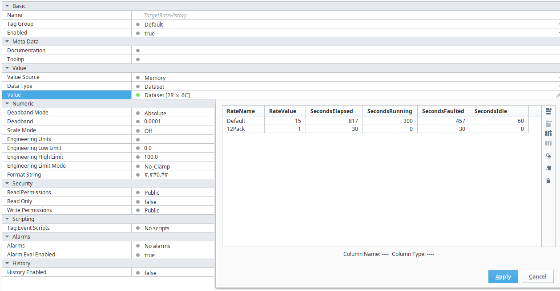This screenshot has width=560, height=291.
Task: Click the plain clipboard icon at toolbar bottom
Action: pyautogui.click(x=548, y=180)
